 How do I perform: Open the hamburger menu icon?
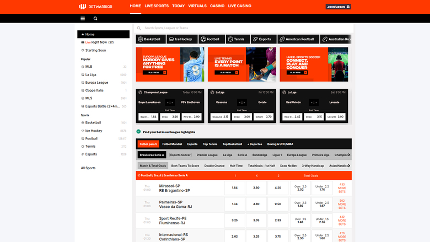83,18
